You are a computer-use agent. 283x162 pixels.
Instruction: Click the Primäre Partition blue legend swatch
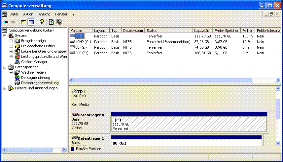(x=73, y=149)
